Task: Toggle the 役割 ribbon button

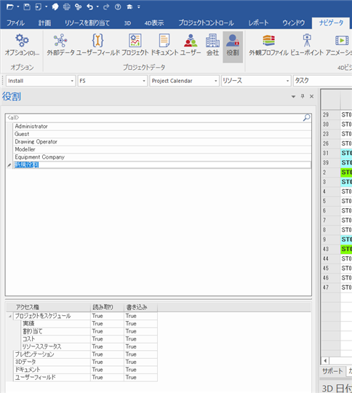Action: point(233,47)
